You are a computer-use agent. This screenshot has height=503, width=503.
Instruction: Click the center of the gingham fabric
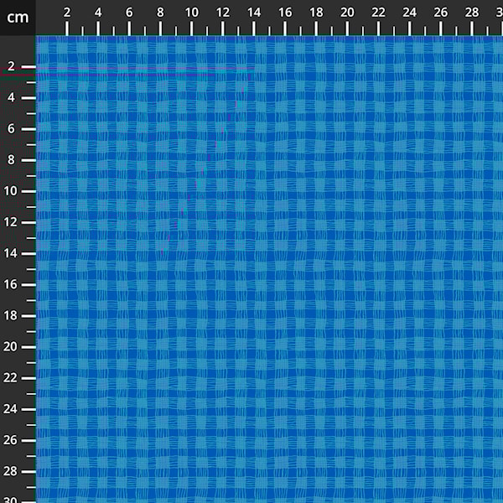[x=269, y=269]
